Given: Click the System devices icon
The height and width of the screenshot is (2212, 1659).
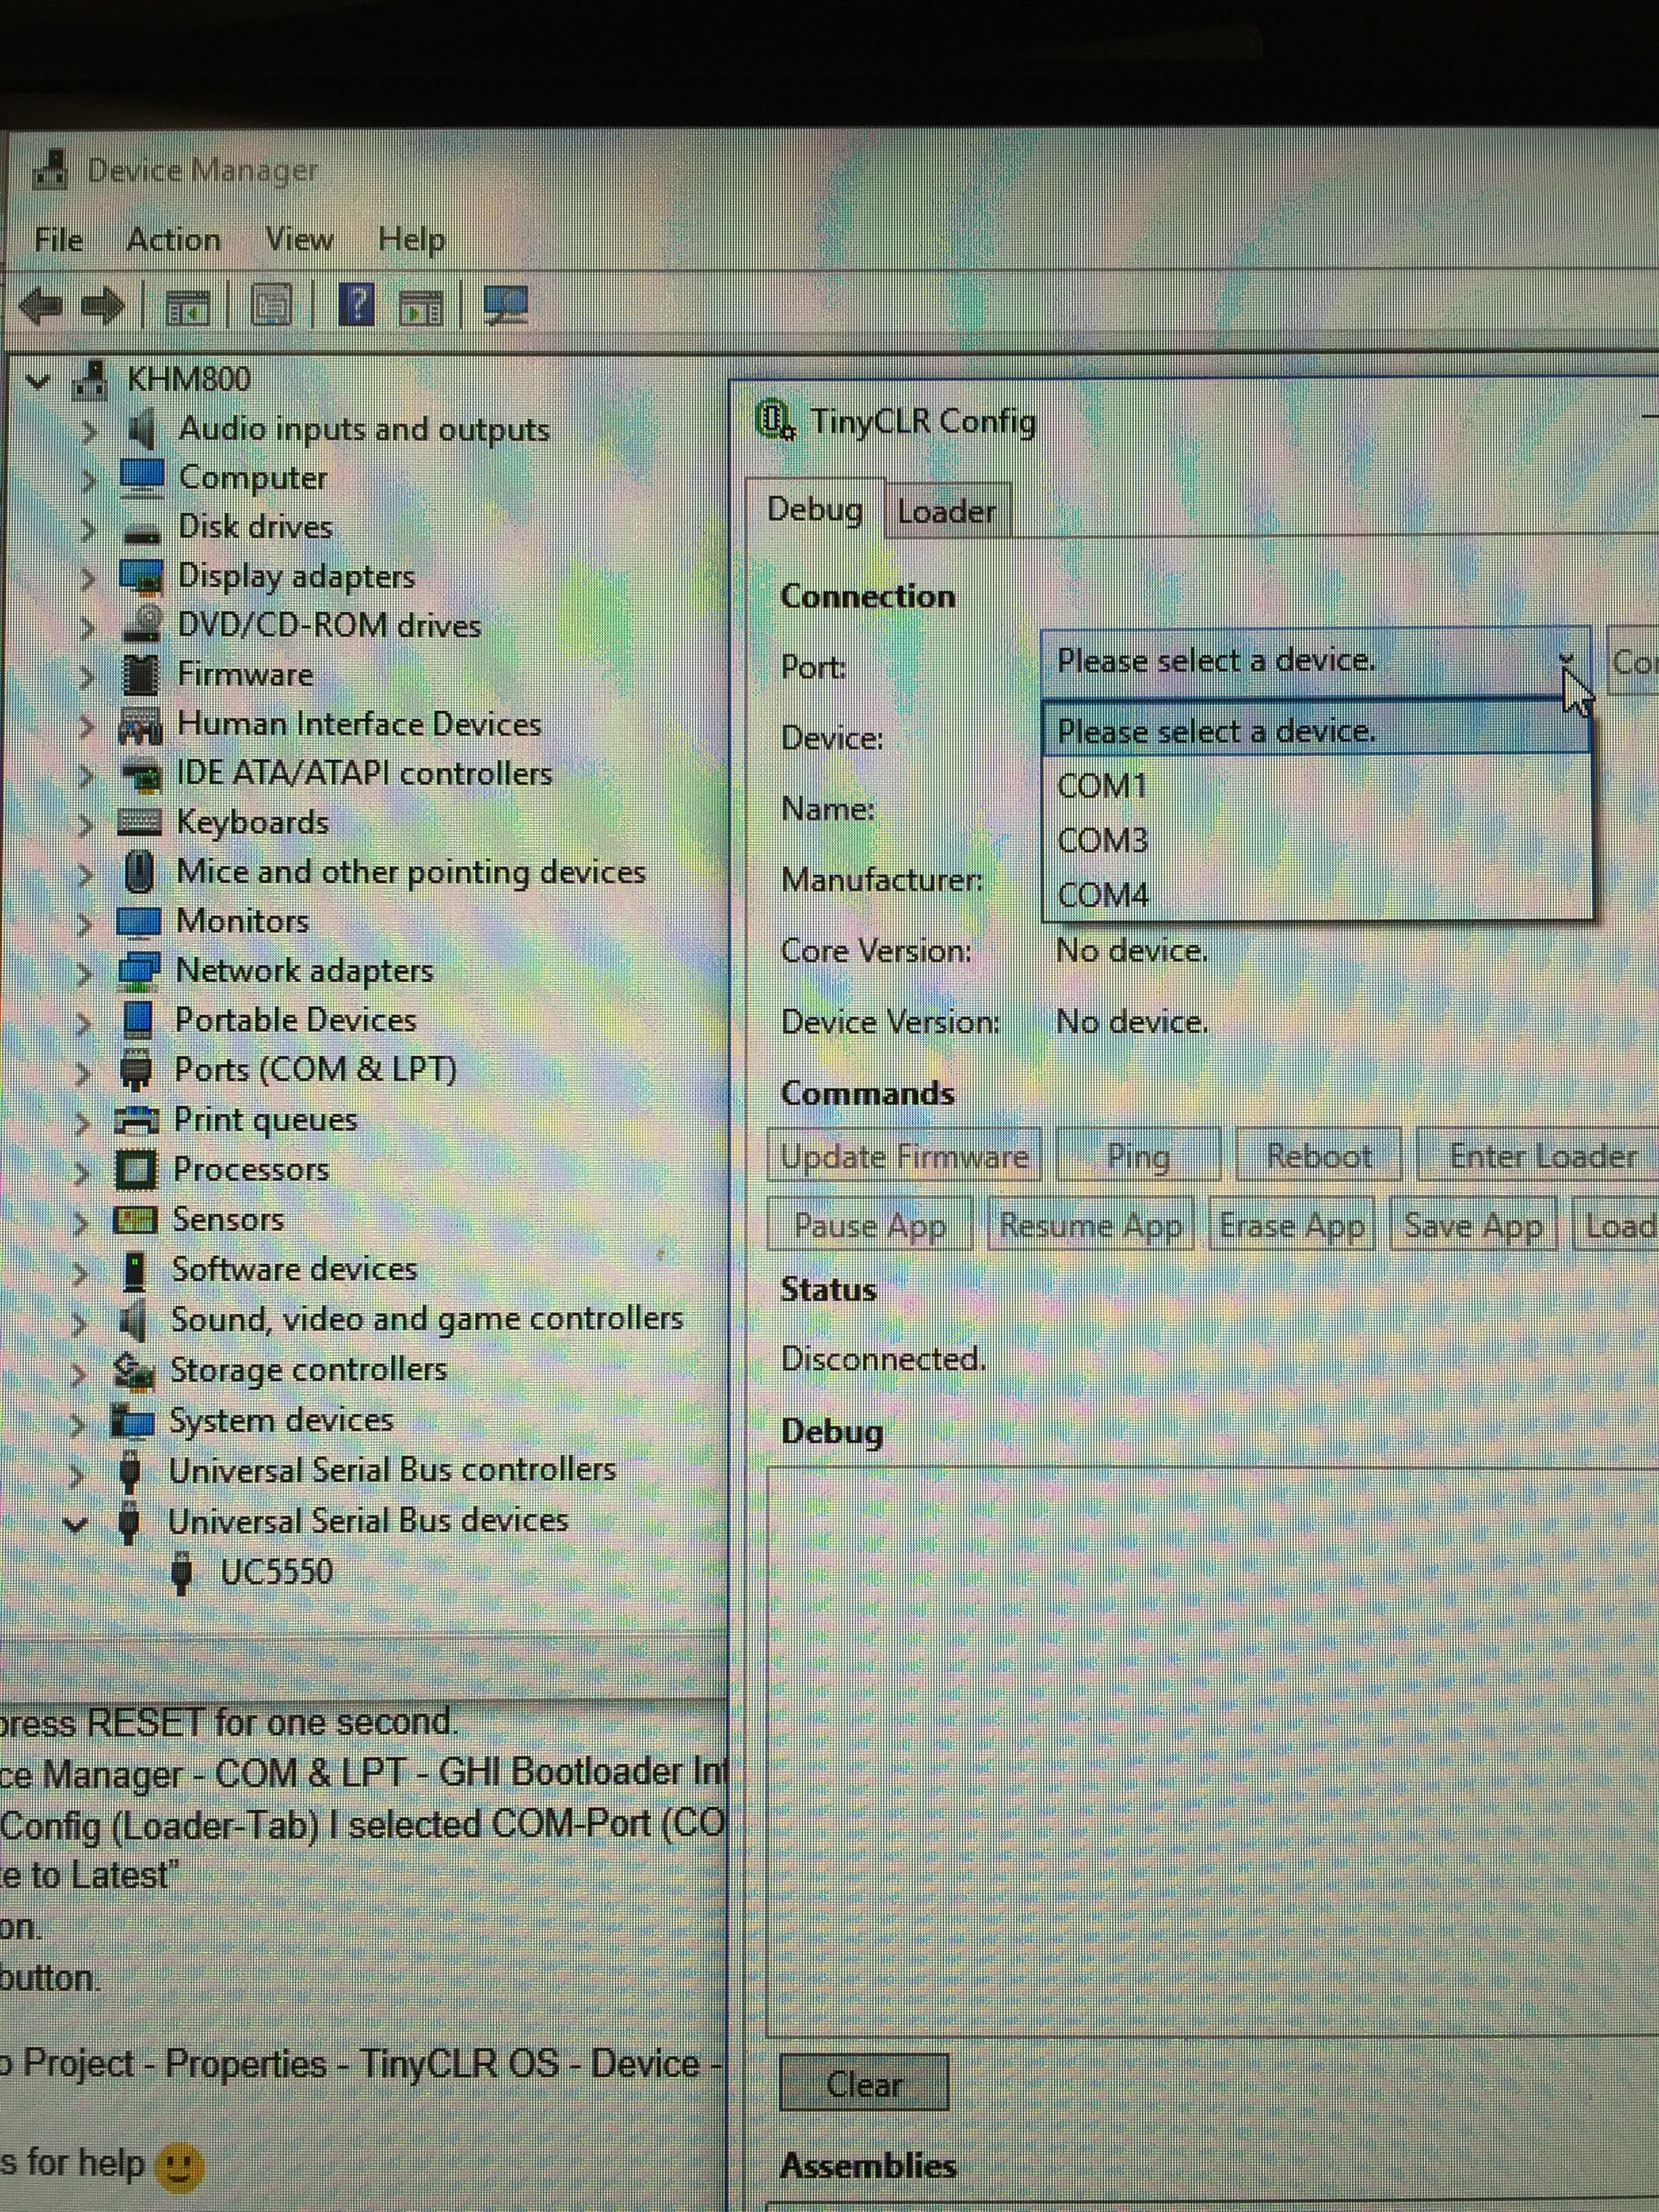Looking at the screenshot, I should 132,1421.
